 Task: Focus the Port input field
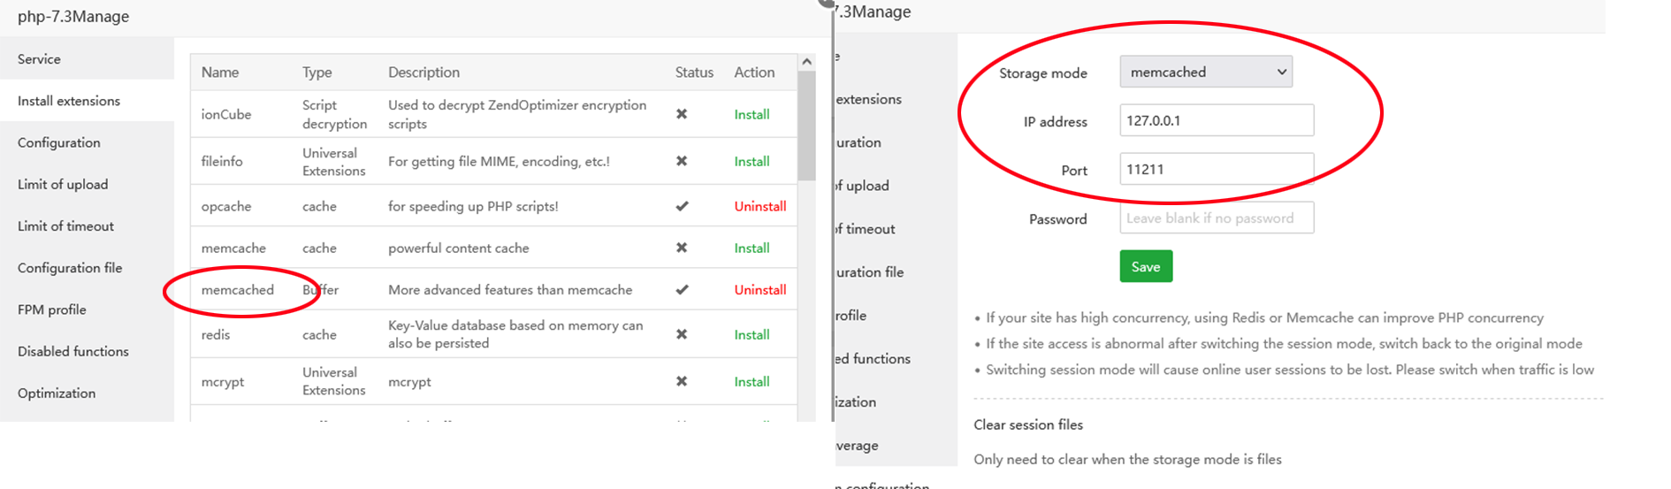[1216, 169]
